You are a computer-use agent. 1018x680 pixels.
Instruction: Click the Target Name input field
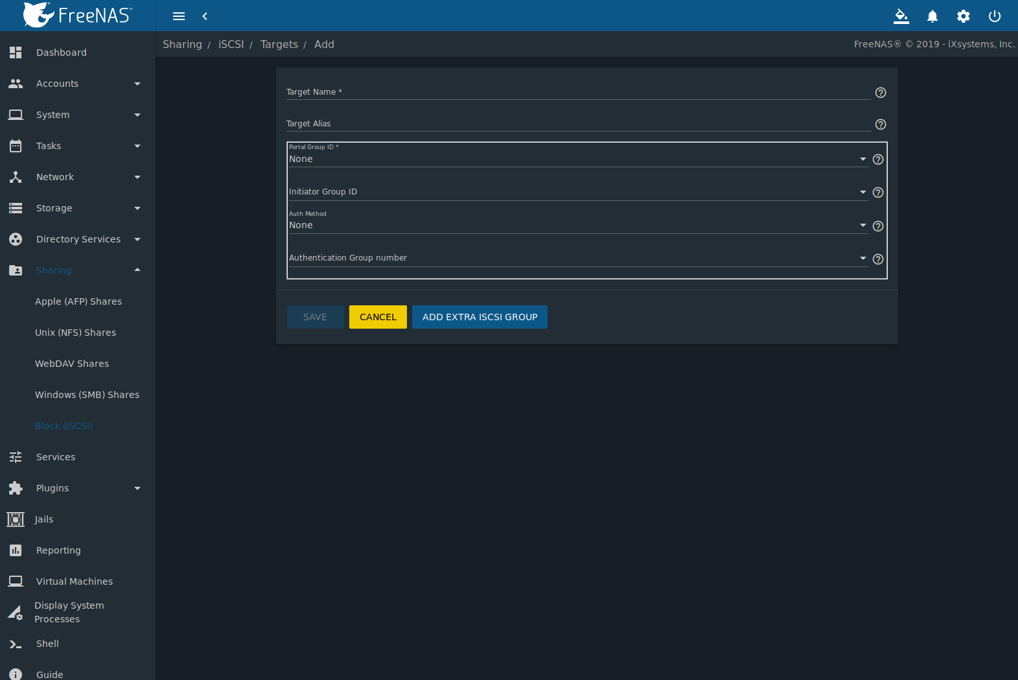(579, 92)
